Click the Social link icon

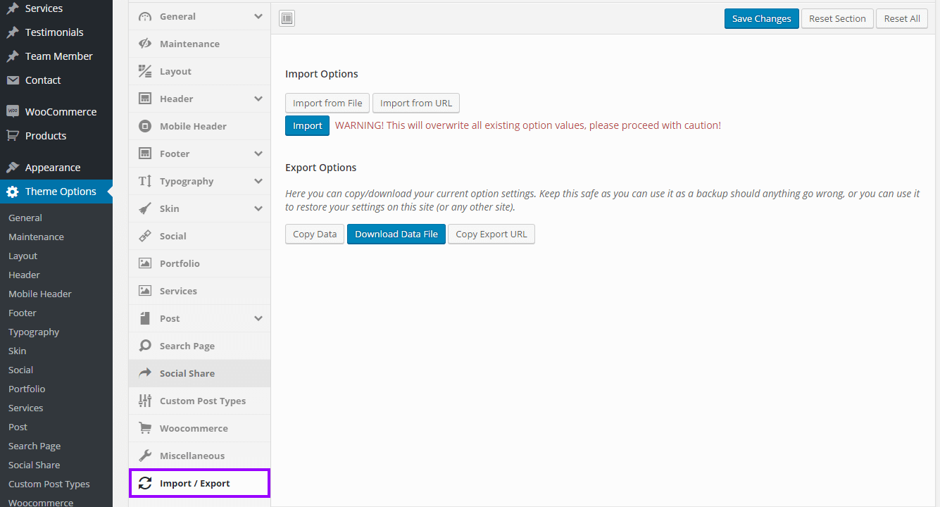(x=145, y=236)
